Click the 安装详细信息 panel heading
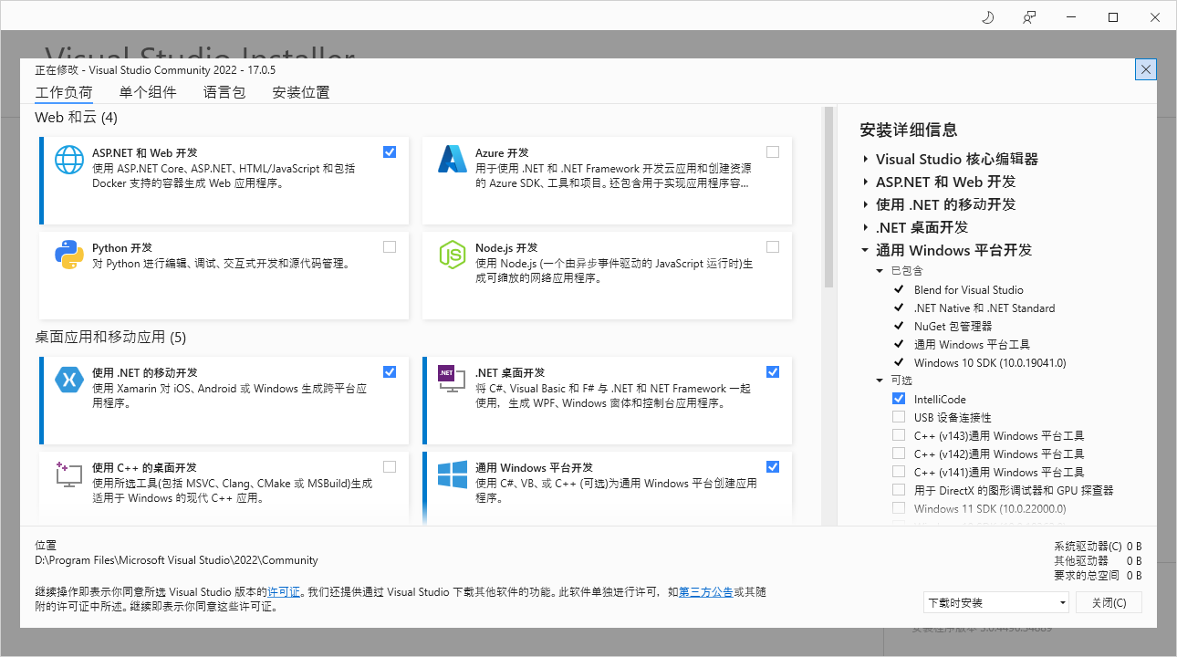This screenshot has width=1177, height=657. [x=909, y=130]
